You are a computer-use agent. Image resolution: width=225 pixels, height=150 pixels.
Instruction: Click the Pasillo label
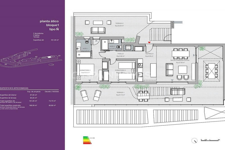coord(121,53)
